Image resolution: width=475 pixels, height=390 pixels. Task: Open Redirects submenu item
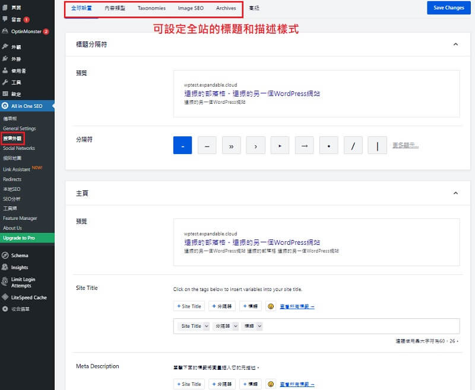[12, 179]
